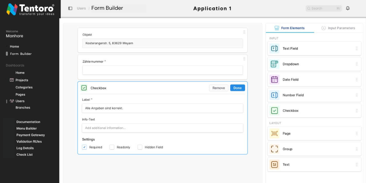Switch to Input Parameters tab
366x183 pixels.
pos(338,28)
